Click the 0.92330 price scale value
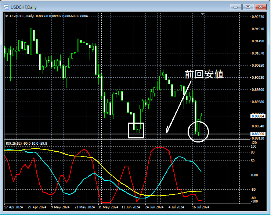271x215 pixels. point(258,17)
